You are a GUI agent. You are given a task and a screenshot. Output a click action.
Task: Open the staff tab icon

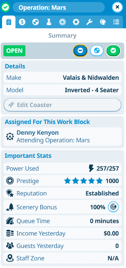coord(49,22)
